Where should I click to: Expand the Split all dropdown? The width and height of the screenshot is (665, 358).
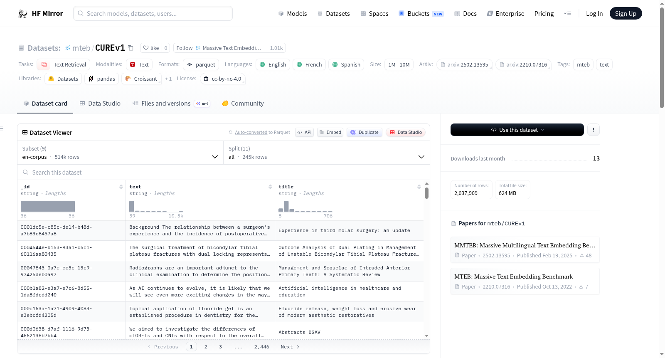click(327, 153)
